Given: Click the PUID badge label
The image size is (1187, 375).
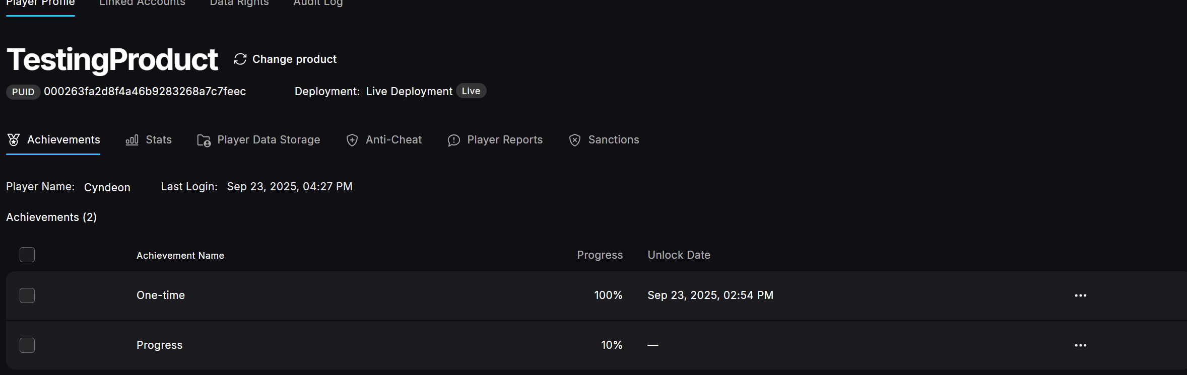Looking at the screenshot, I should tap(23, 92).
